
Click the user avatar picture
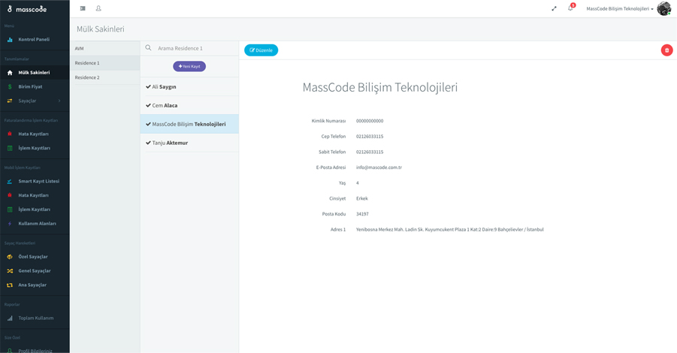tap(664, 8)
